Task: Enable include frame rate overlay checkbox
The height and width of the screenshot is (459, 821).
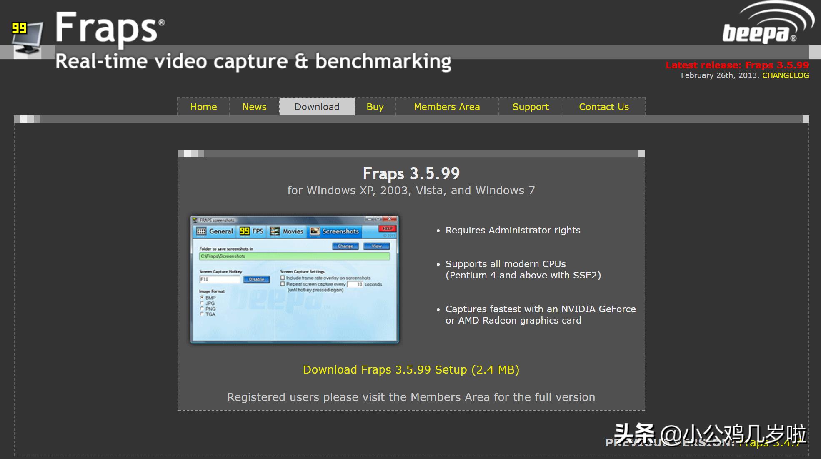Action: coord(283,278)
